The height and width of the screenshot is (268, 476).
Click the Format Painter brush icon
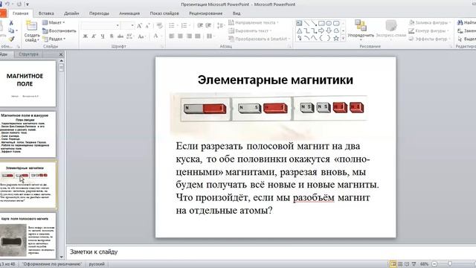click(11, 39)
